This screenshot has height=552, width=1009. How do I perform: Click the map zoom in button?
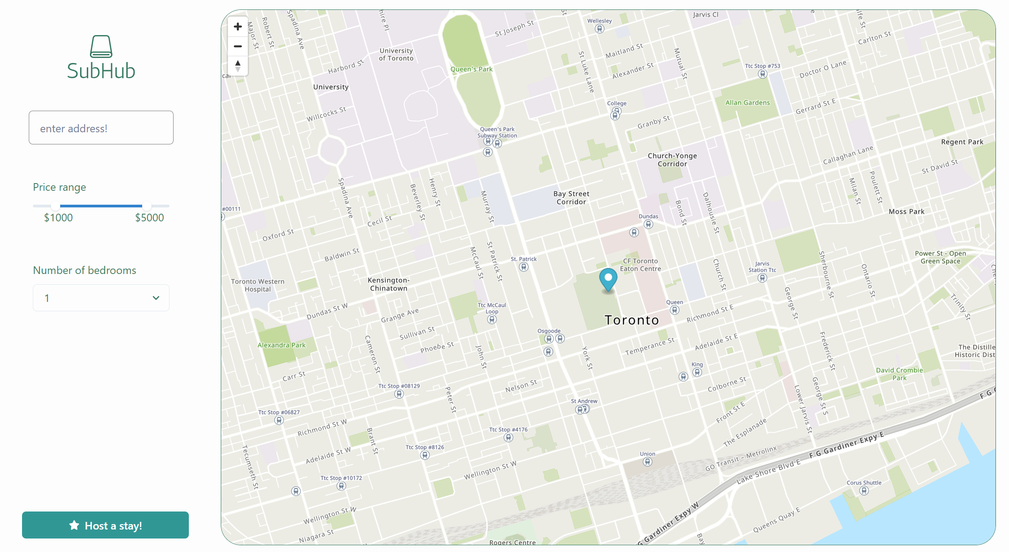coord(238,27)
